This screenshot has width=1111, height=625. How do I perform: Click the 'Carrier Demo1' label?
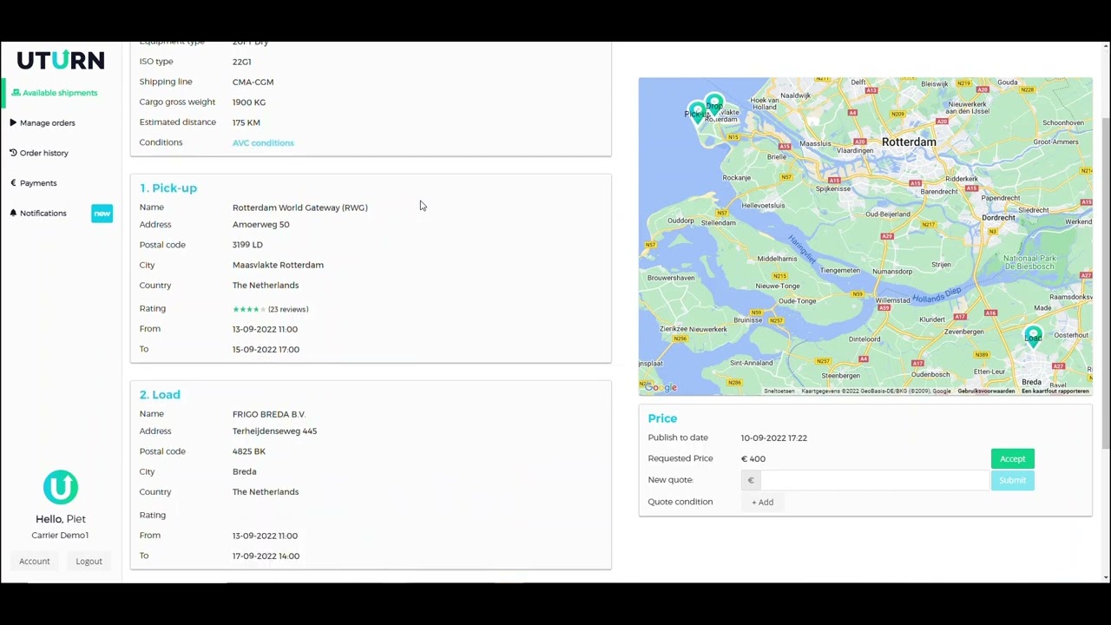point(60,536)
